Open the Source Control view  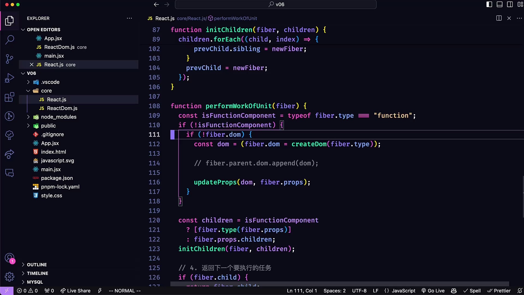(x=10, y=59)
